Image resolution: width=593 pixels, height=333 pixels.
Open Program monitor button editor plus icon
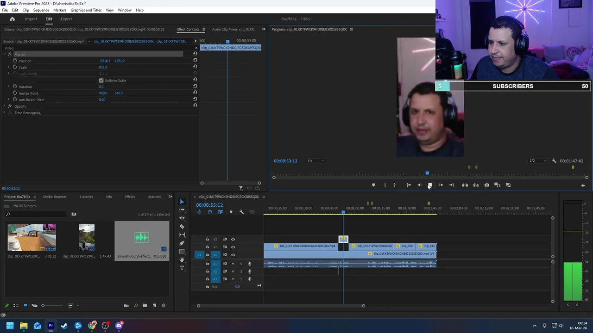(x=583, y=185)
